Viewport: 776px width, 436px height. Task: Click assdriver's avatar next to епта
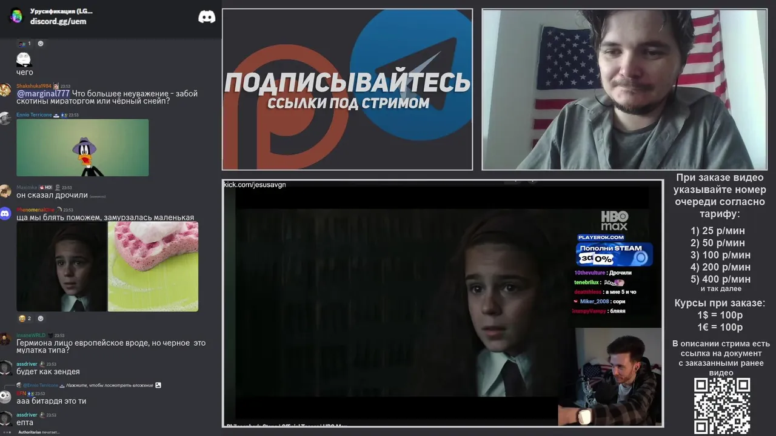click(x=5, y=418)
